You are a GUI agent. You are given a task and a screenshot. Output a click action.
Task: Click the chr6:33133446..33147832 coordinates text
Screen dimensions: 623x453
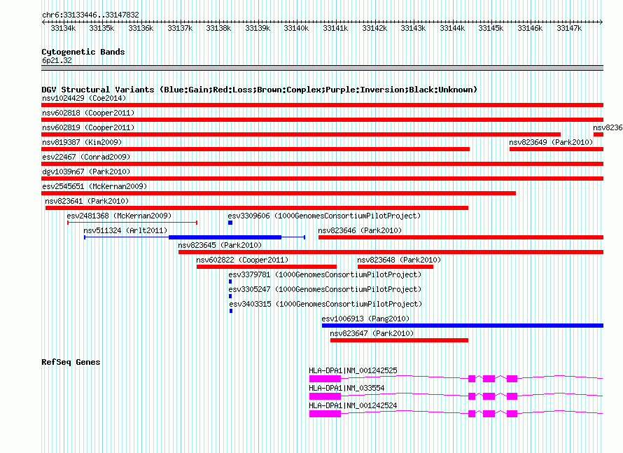(x=90, y=15)
